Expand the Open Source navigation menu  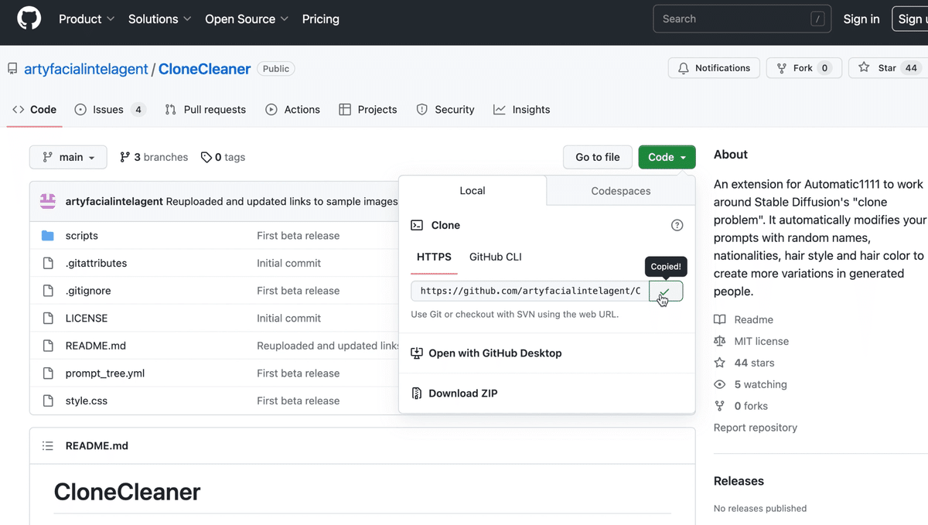[246, 19]
